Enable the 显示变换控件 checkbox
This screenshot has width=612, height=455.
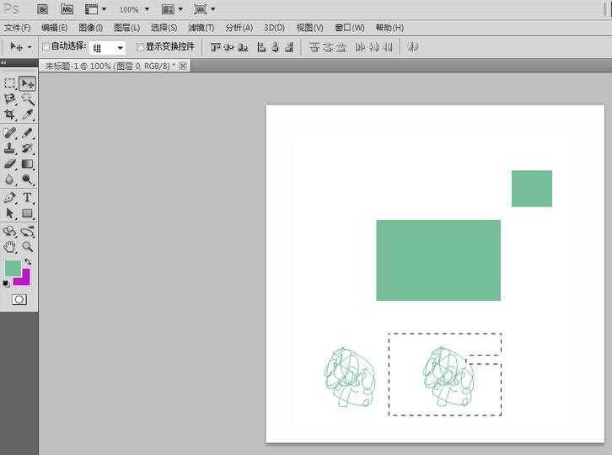[x=140, y=47]
